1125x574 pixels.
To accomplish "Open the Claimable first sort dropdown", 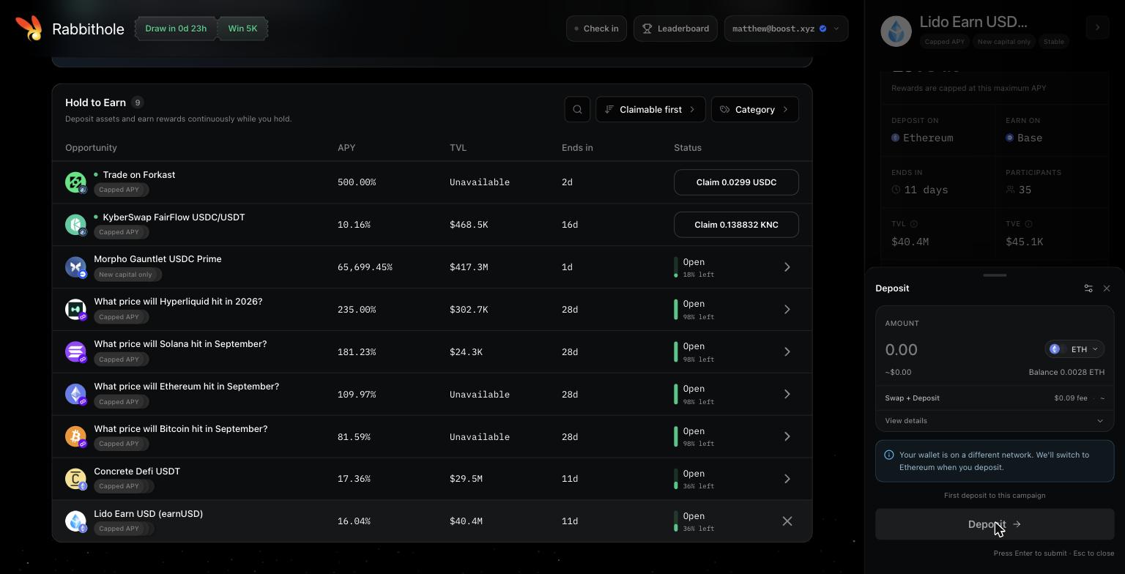I will (650, 109).
